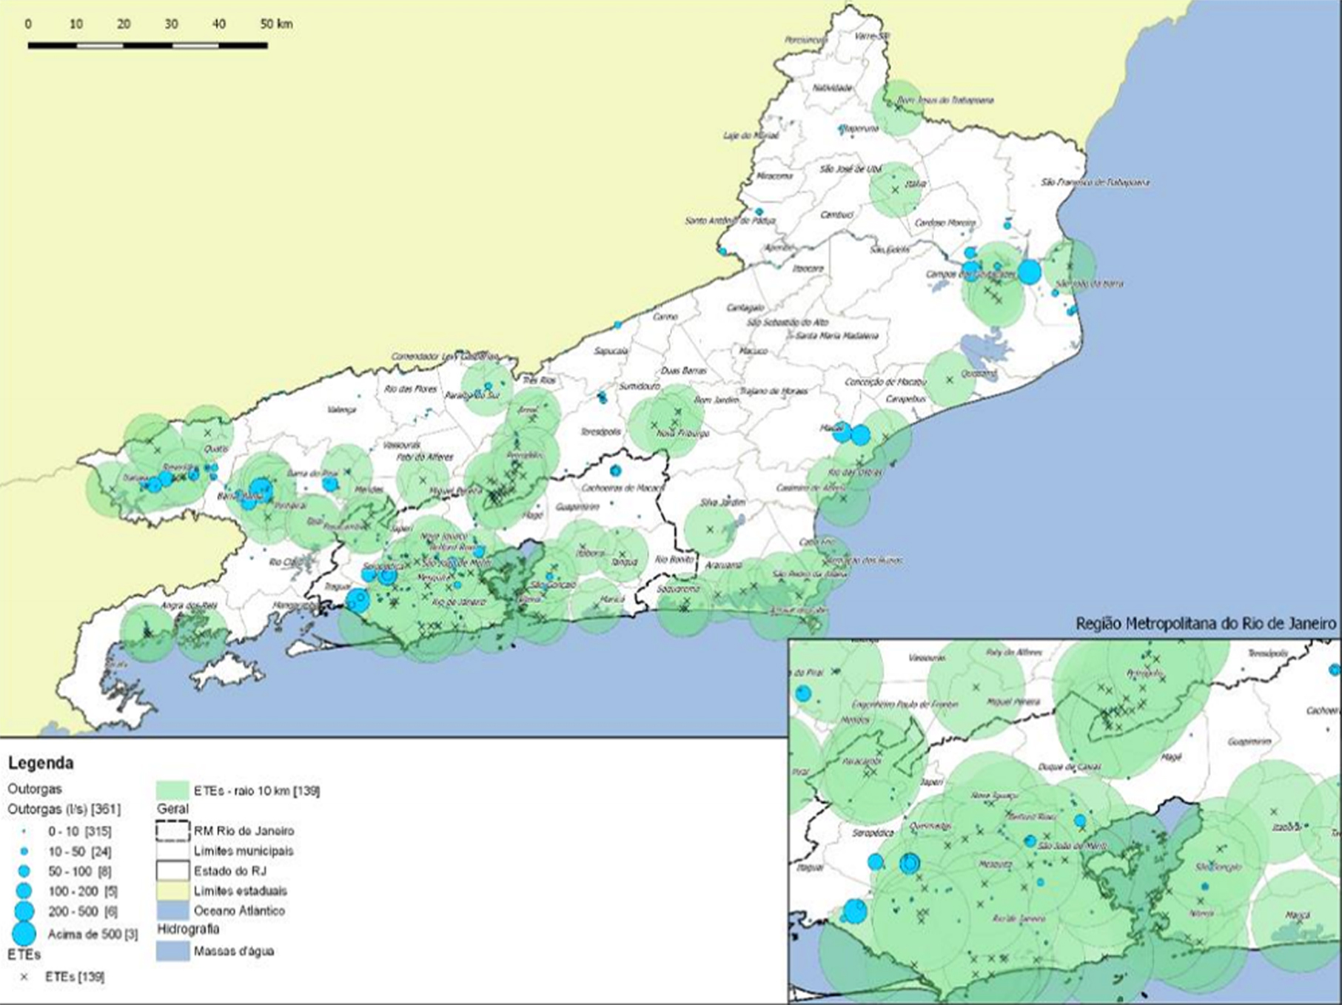Select the 100 - 200 outorgas circle symbol
This screenshot has width=1342, height=1005.
24,891
